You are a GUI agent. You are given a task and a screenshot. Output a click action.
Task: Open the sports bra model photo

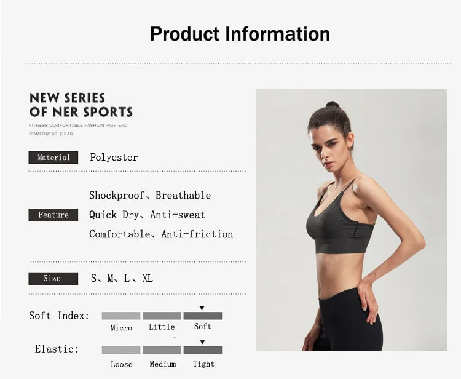point(352,220)
